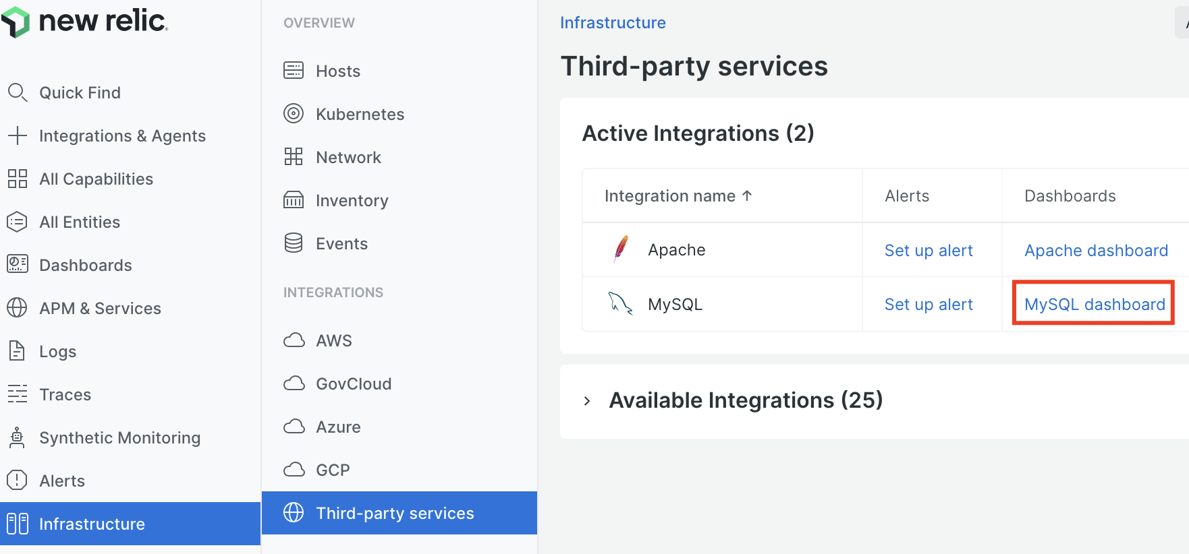
Task: Click the New Relic logo
Action: 84,22
